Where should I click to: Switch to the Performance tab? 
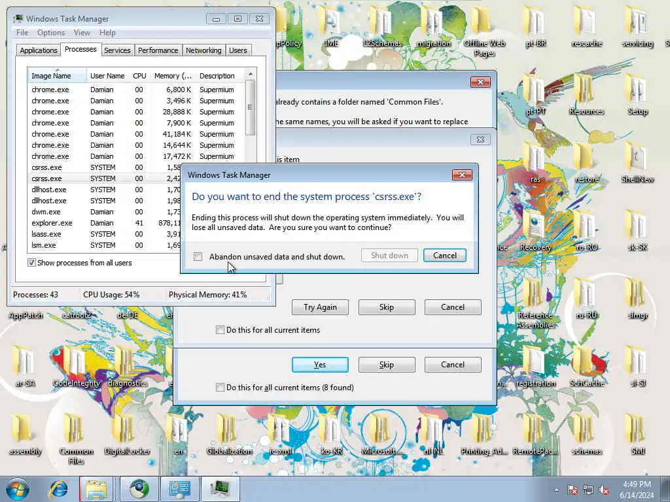158,50
